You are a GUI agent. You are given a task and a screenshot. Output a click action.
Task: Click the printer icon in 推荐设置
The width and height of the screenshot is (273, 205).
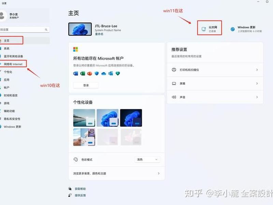(174, 70)
